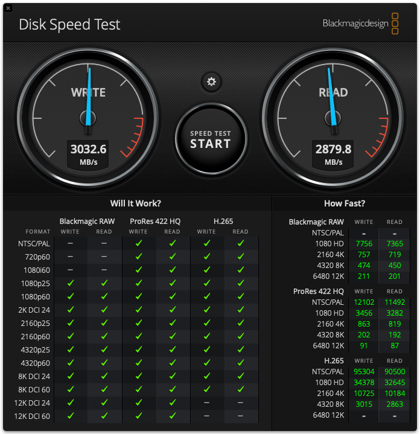Click the 10725 H.265 2160 4K write value
The height and width of the screenshot is (434, 420).
point(364,394)
